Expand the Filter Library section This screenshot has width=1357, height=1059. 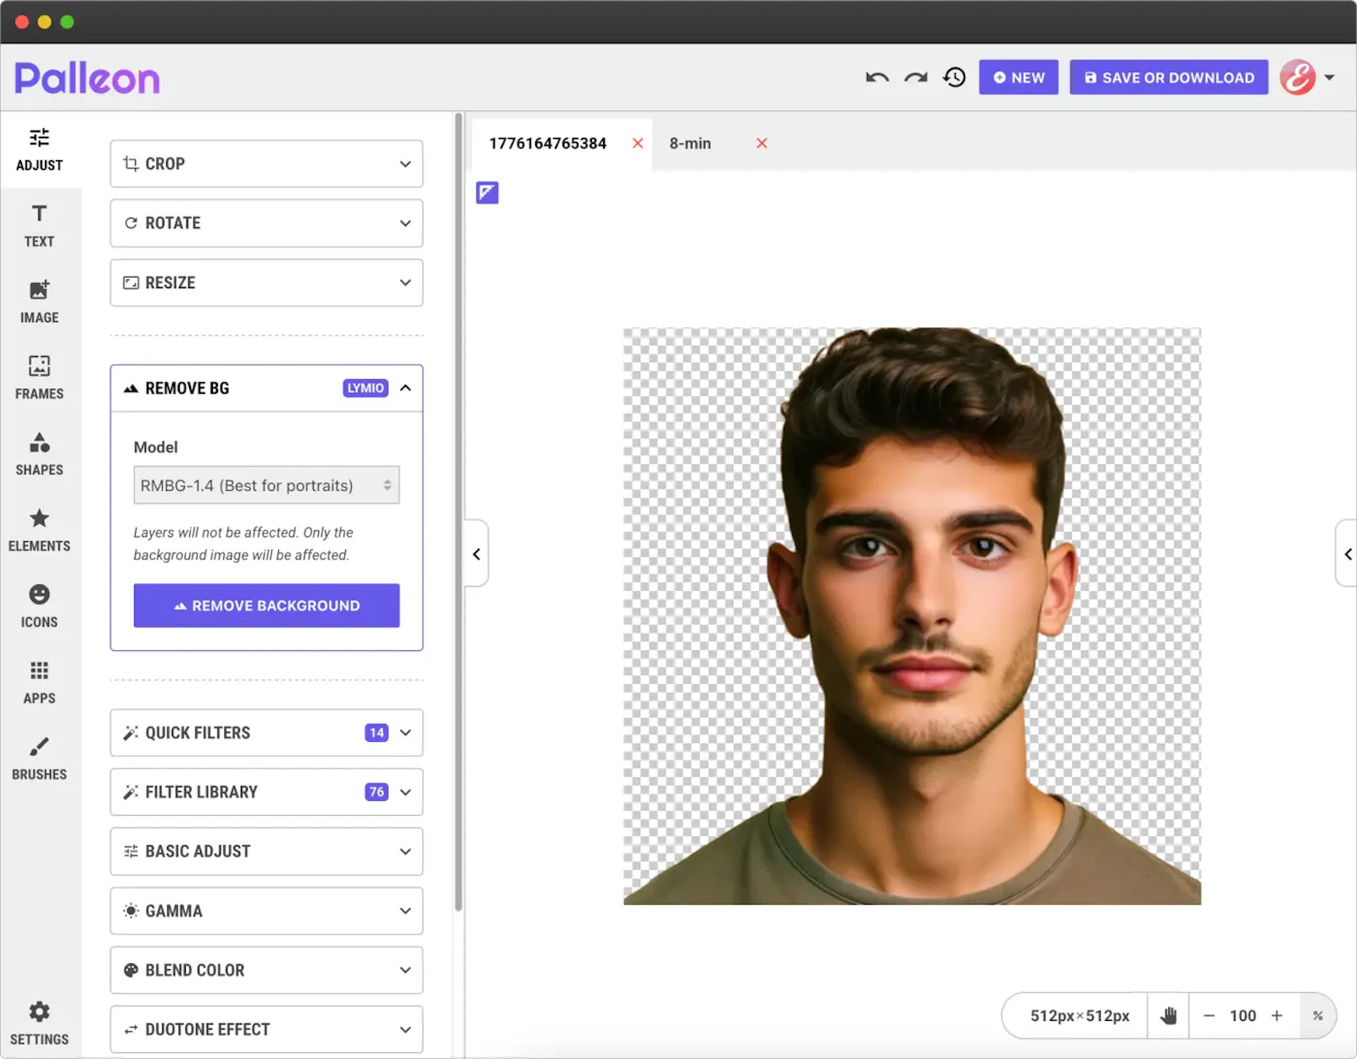[x=266, y=792]
